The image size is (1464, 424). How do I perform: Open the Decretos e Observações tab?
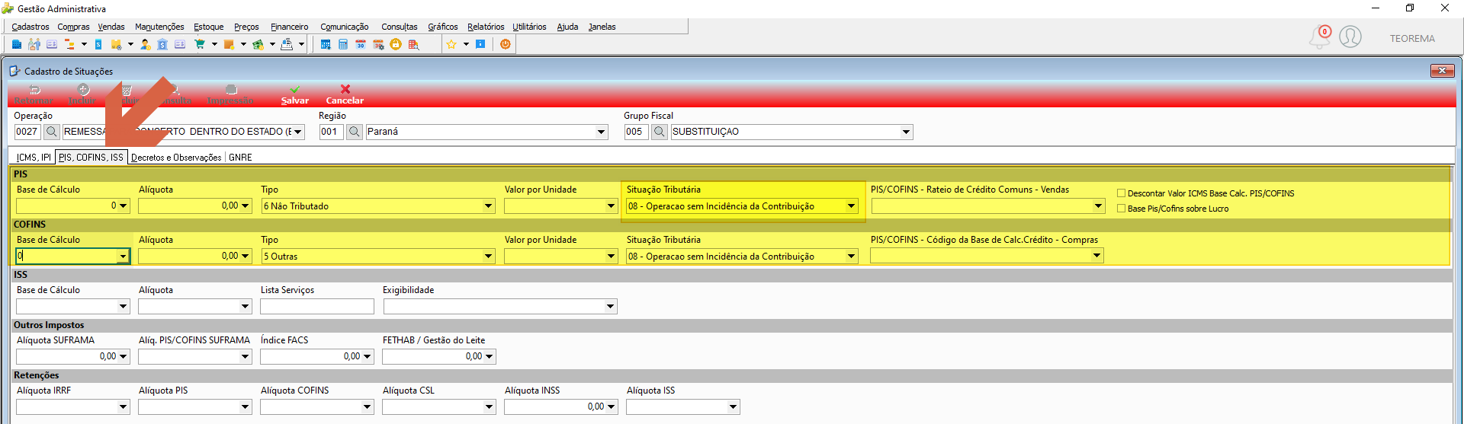176,158
